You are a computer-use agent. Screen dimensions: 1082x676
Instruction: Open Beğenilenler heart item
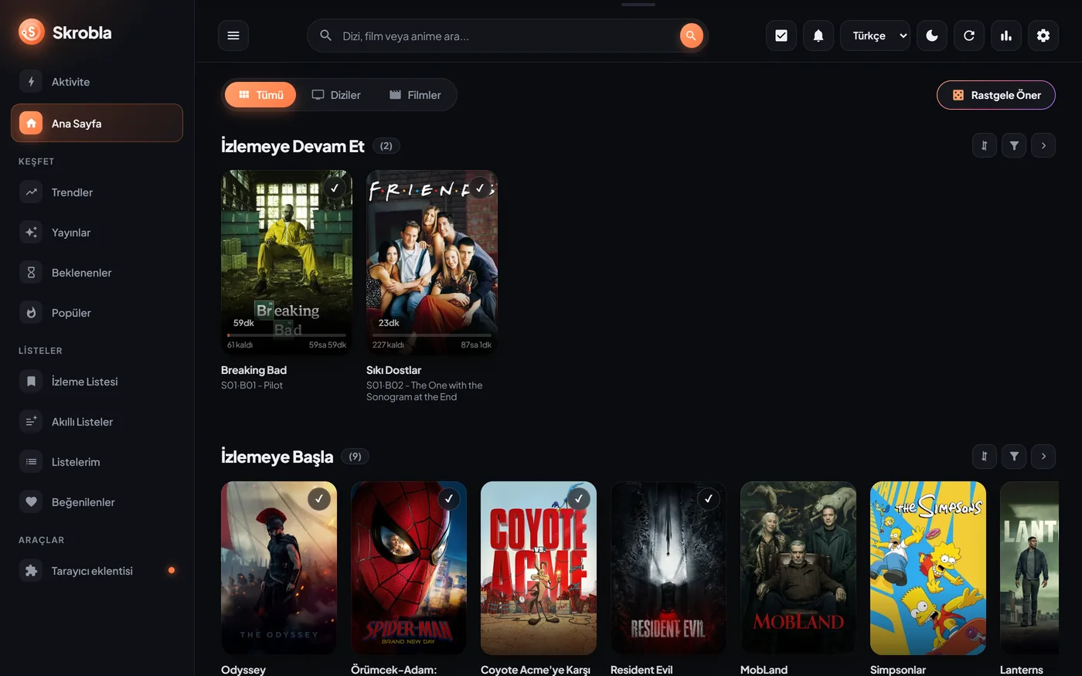click(97, 502)
